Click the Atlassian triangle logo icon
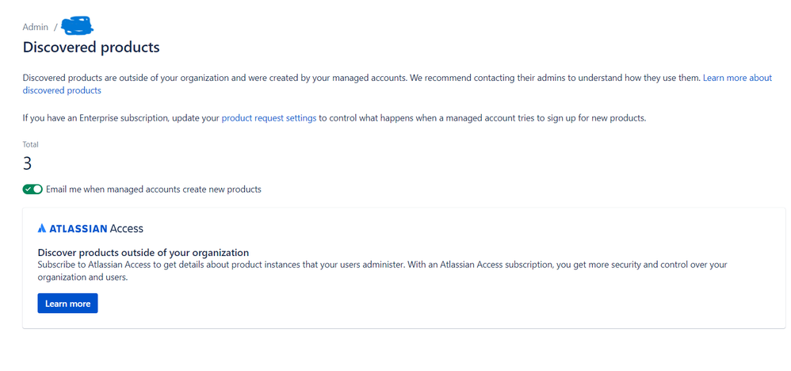This screenshot has height=371, width=791. (42, 228)
